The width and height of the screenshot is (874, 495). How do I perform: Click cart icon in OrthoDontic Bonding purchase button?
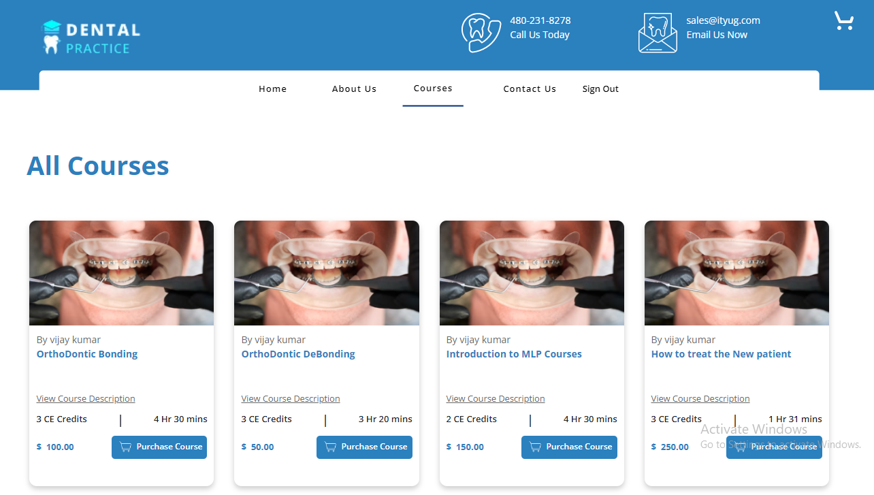tap(125, 447)
